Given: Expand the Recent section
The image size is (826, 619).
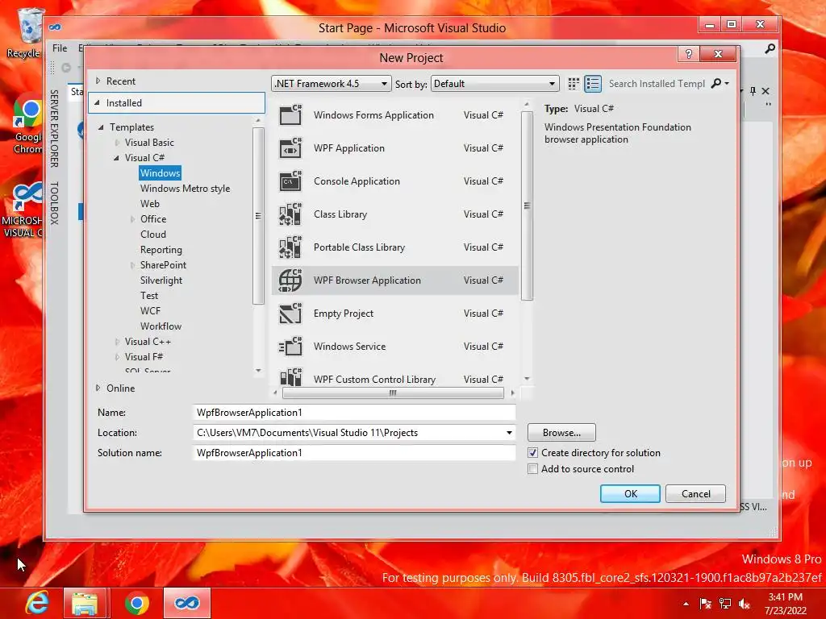Looking at the screenshot, I should pyautogui.click(x=98, y=81).
